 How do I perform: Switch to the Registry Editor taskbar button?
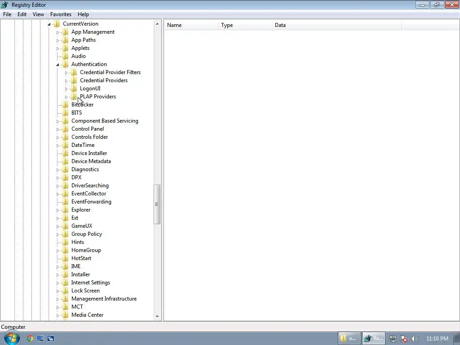tap(373, 338)
